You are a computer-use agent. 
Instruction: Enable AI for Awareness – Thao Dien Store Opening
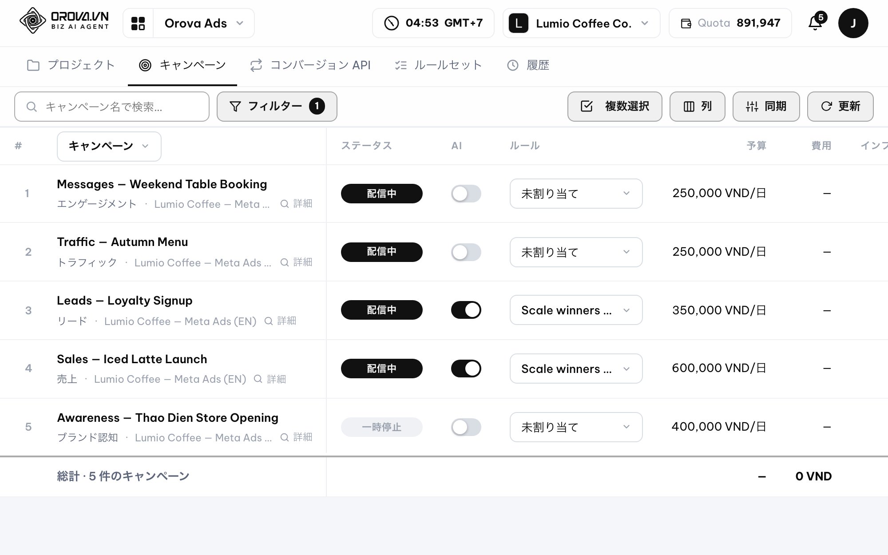tap(466, 427)
